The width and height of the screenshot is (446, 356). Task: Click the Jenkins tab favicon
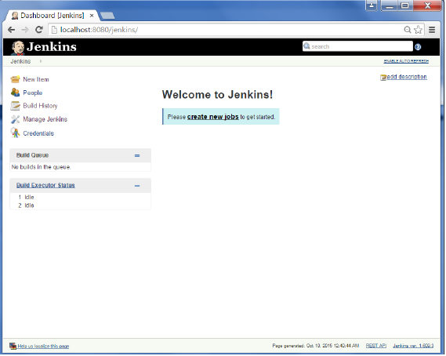click(x=15, y=16)
